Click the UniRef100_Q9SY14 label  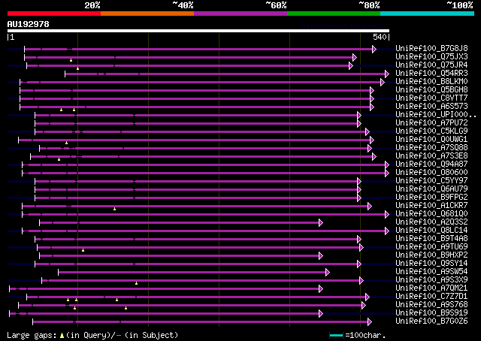[431, 263]
